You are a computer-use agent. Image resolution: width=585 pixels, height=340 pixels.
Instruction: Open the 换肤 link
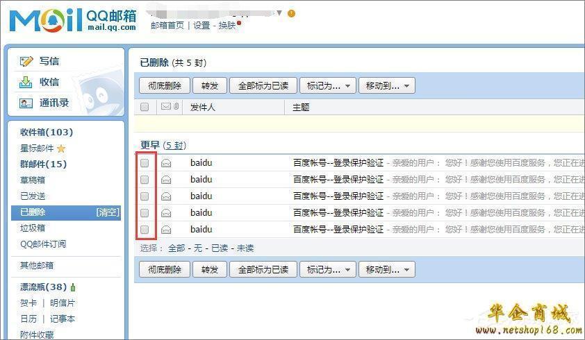point(226,26)
